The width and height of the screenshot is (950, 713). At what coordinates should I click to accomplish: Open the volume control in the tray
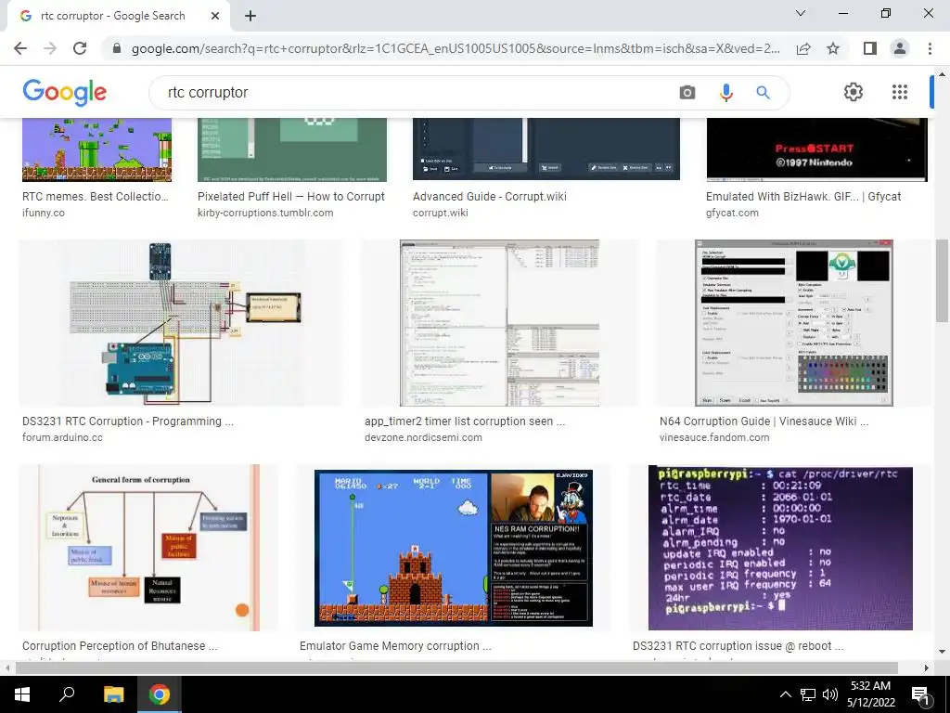pyautogui.click(x=830, y=694)
